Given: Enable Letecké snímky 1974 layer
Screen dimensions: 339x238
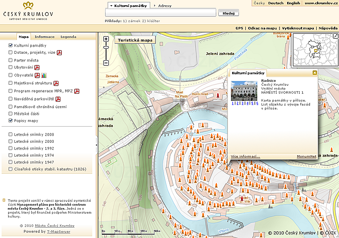Looking at the screenshot, I should point(10,155).
